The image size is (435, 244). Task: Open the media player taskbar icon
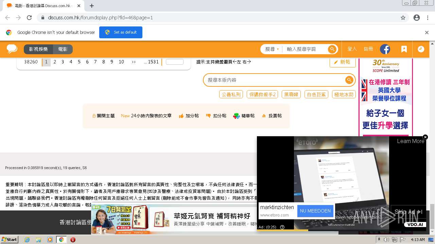[x=50, y=240]
